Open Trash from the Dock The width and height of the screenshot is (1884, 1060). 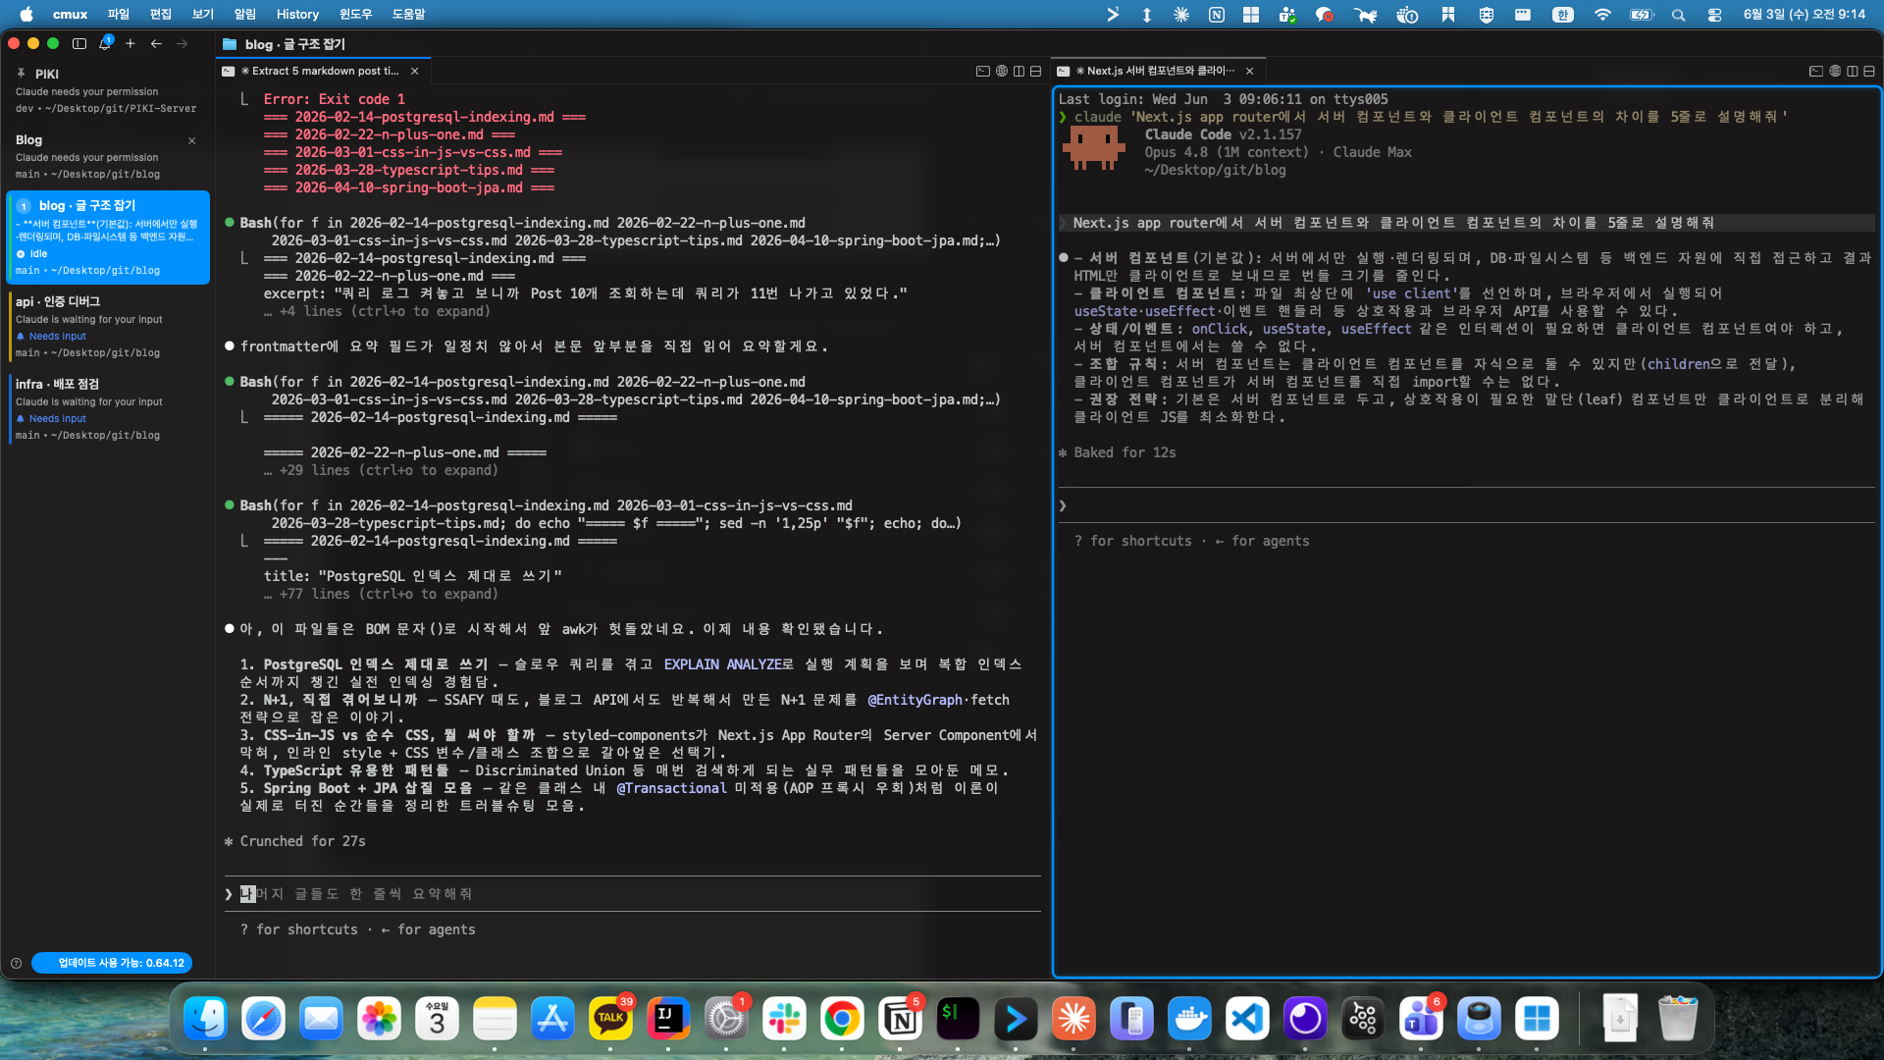pos(1678,1019)
